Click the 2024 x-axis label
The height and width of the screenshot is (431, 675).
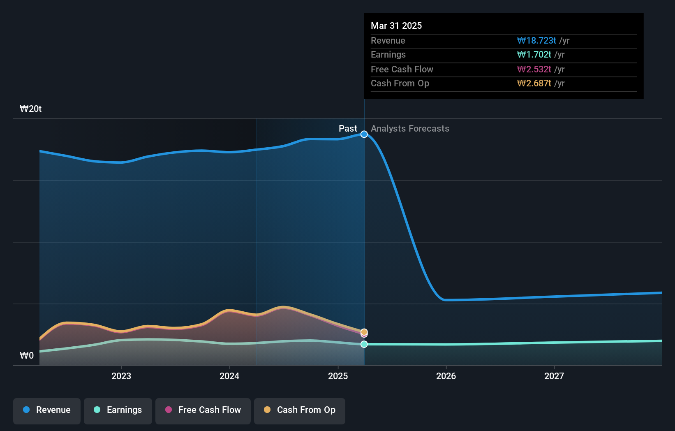229,376
